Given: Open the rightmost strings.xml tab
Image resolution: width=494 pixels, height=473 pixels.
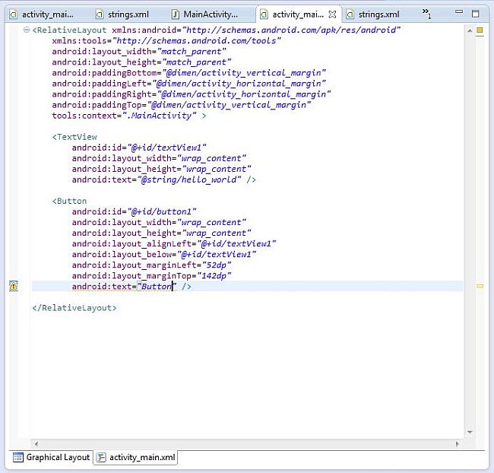Looking at the screenshot, I should 372,14.
